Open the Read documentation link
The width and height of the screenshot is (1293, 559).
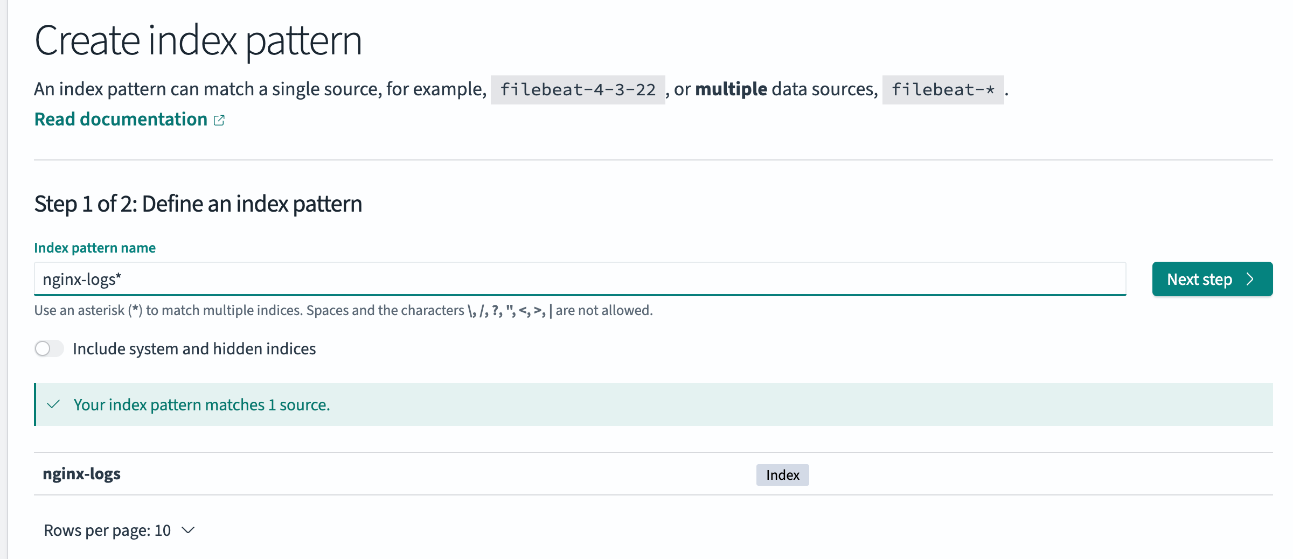point(121,120)
